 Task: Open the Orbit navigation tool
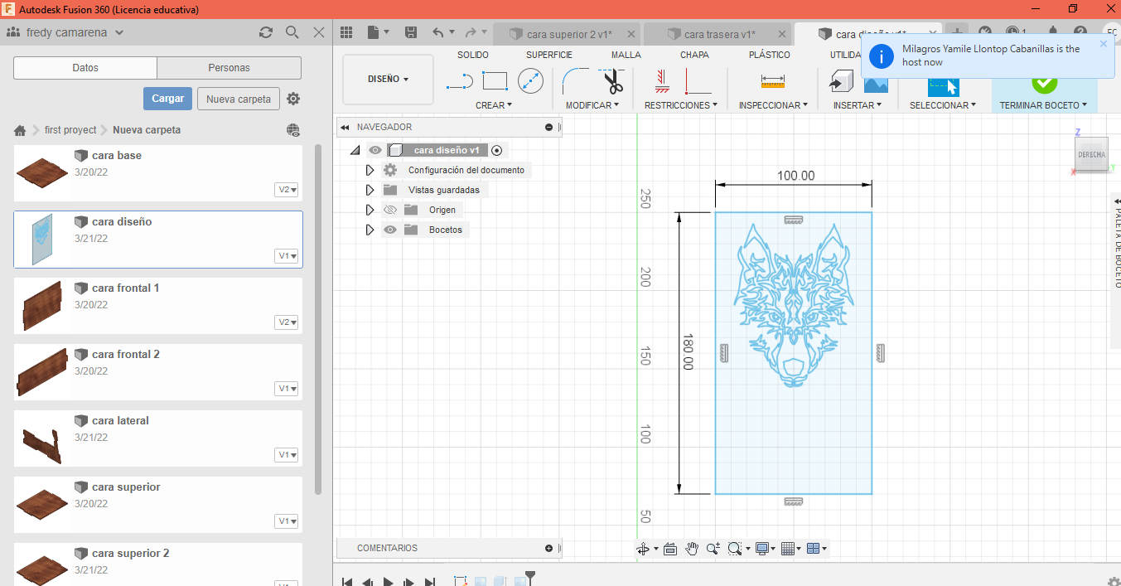pos(643,549)
